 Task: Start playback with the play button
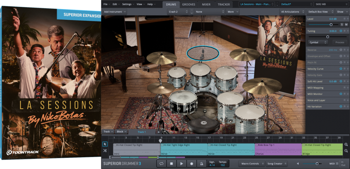click(181, 164)
